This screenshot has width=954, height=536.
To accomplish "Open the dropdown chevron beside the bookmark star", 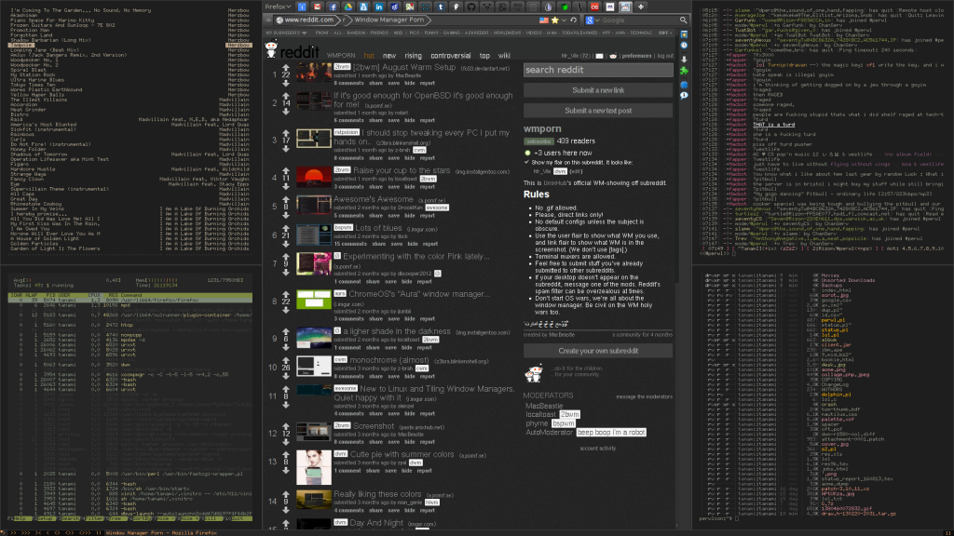I will pyautogui.click(x=562, y=20).
